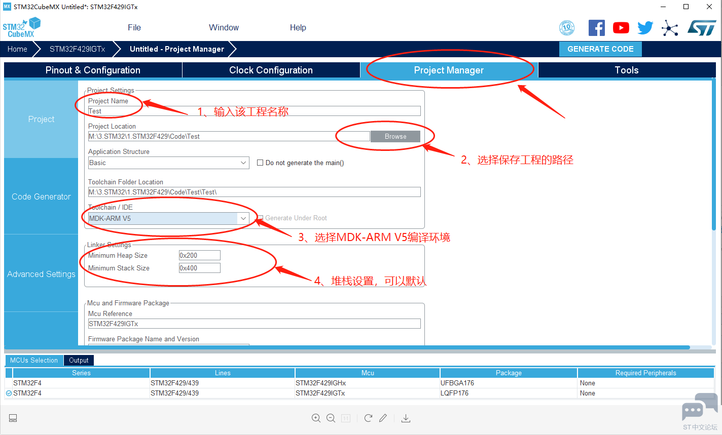The width and height of the screenshot is (722, 435).
Task: Click the download arrow icon
Action: tap(406, 418)
